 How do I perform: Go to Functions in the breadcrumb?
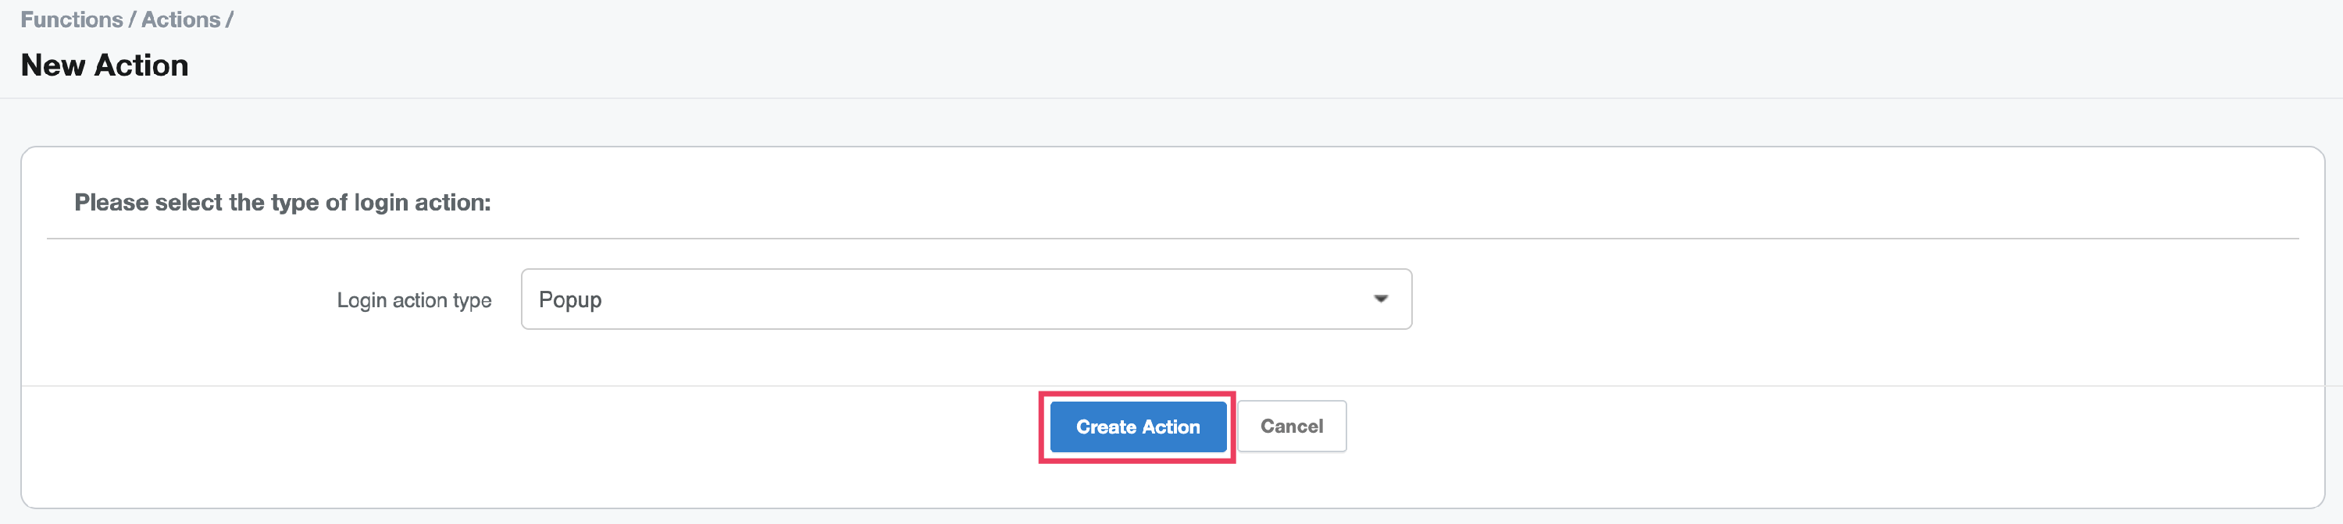coord(71,20)
